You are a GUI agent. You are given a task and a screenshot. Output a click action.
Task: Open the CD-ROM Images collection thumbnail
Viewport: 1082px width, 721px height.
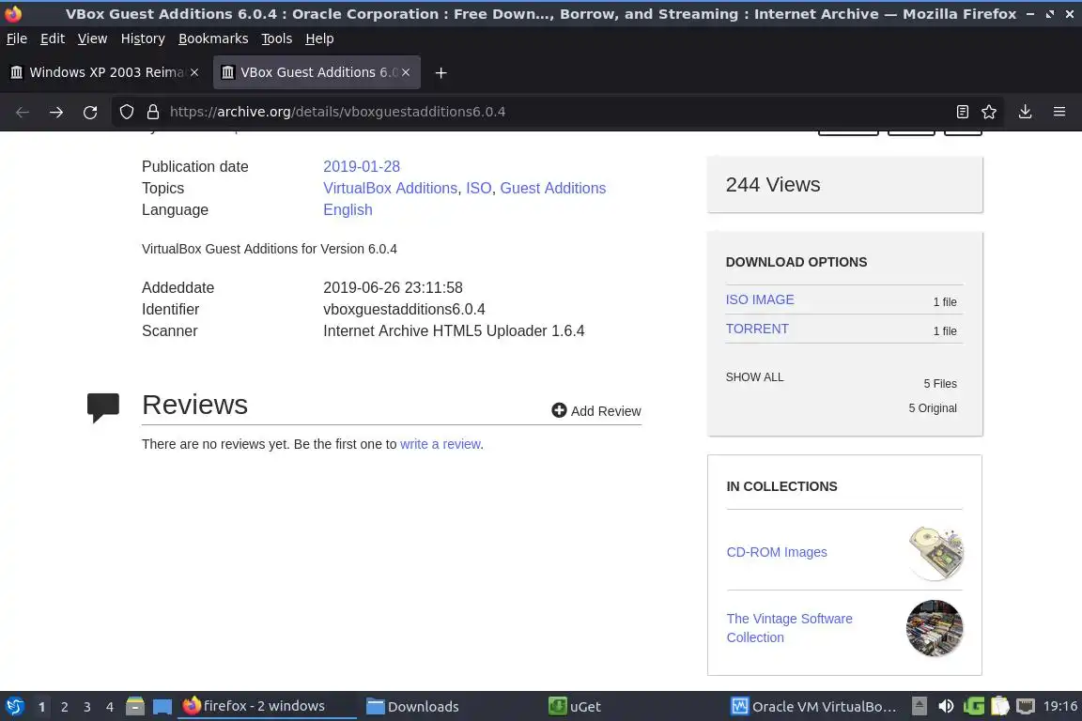[x=935, y=552]
